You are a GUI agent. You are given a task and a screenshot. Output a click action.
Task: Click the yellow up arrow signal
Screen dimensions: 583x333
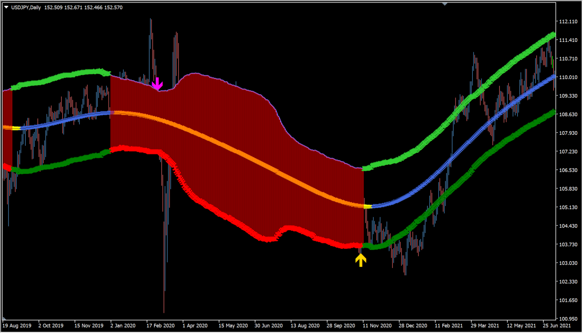(360, 260)
